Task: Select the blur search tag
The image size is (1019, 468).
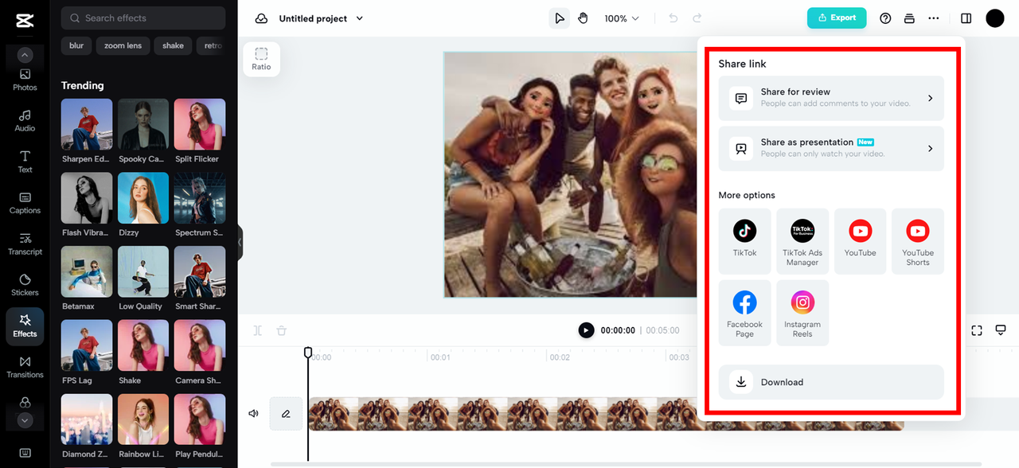Action: click(x=76, y=45)
